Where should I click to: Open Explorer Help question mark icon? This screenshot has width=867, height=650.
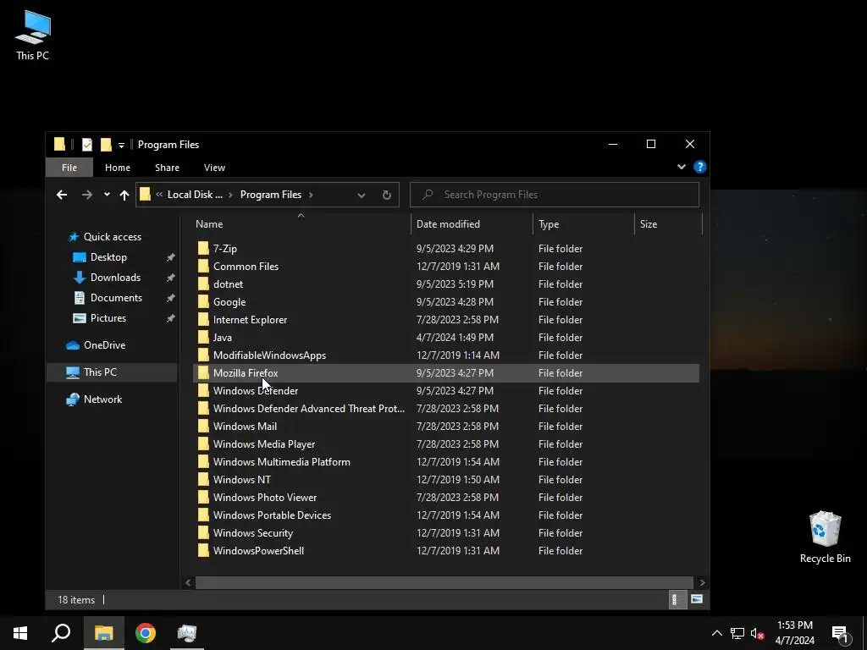tap(700, 167)
